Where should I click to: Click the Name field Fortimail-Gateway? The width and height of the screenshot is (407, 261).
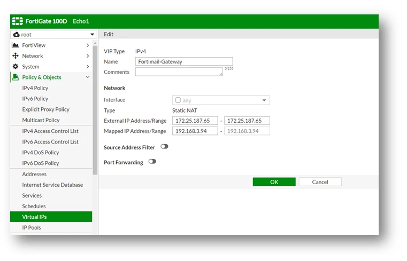184,61
